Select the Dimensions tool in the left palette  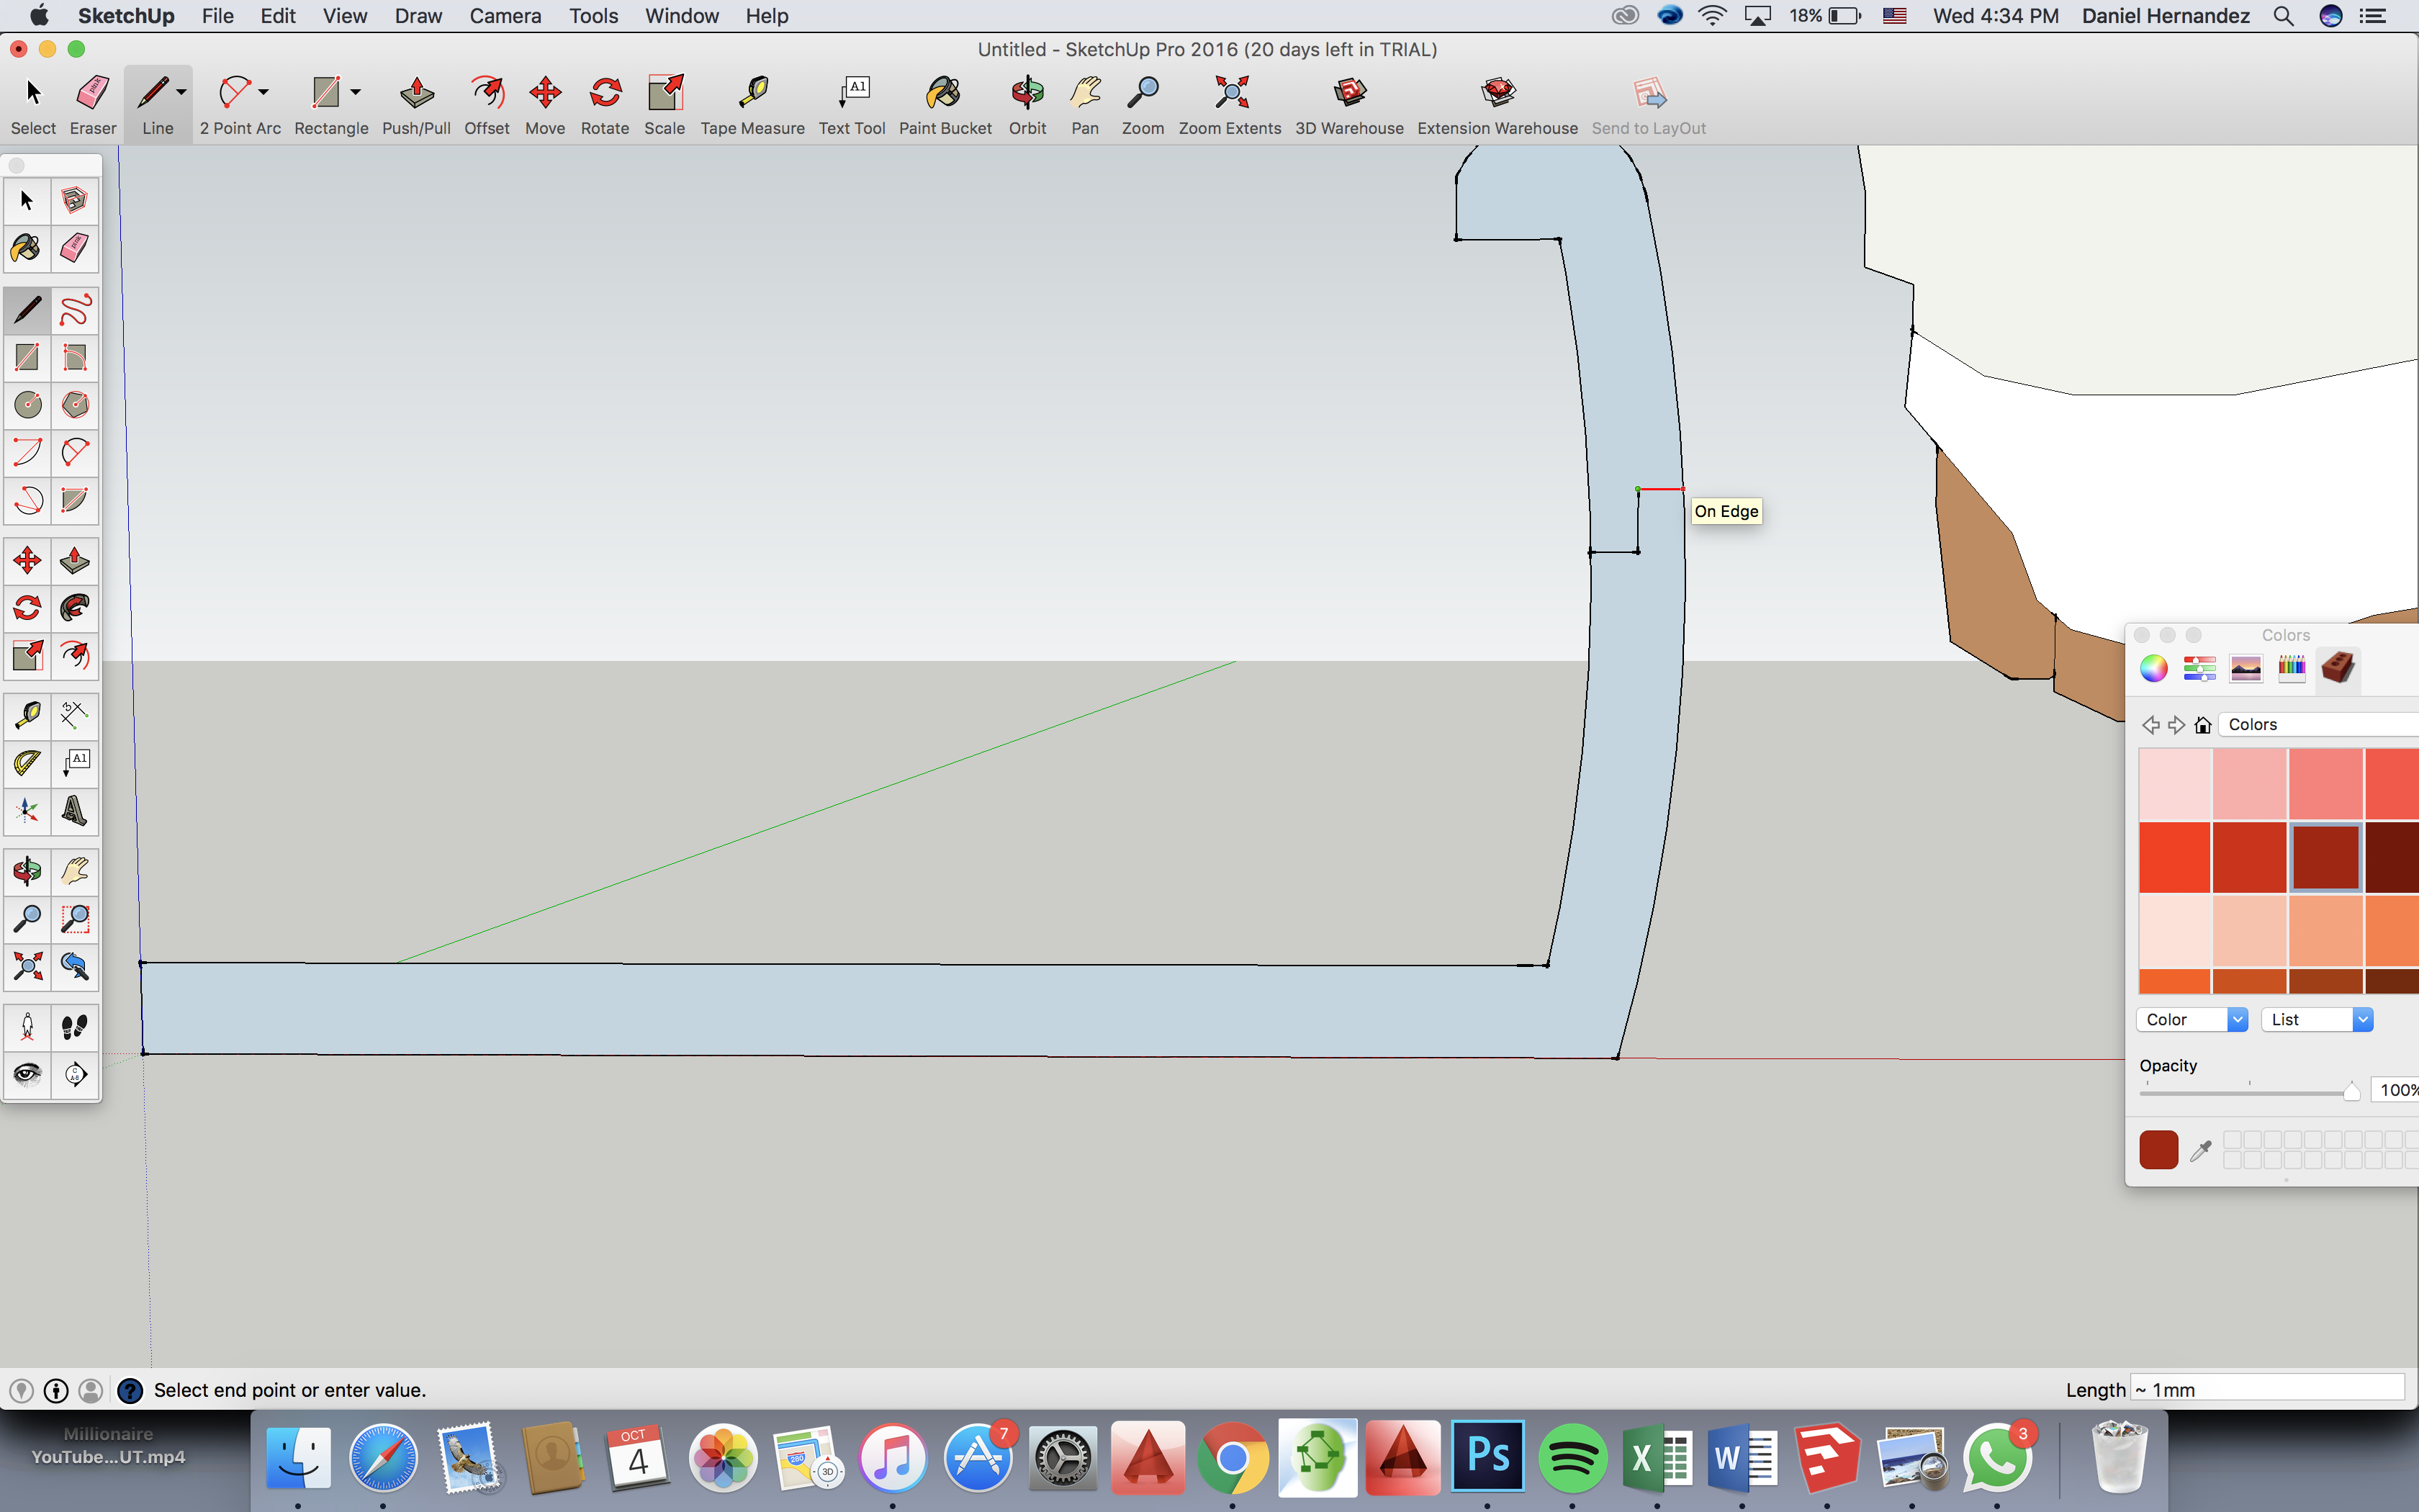click(x=75, y=715)
